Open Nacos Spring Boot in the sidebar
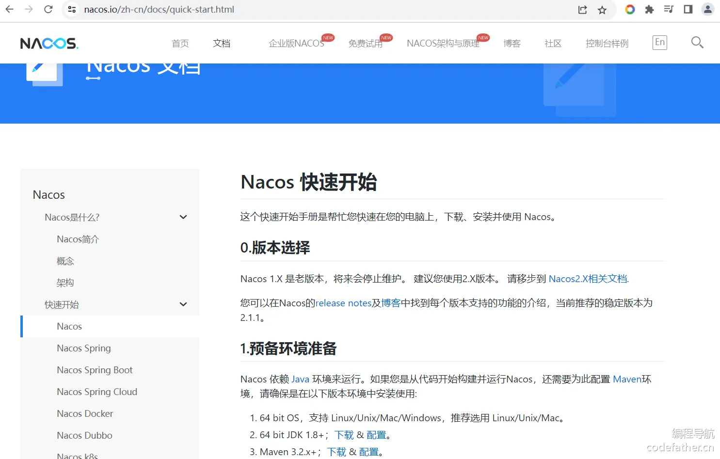This screenshot has width=720, height=459. 95,370
